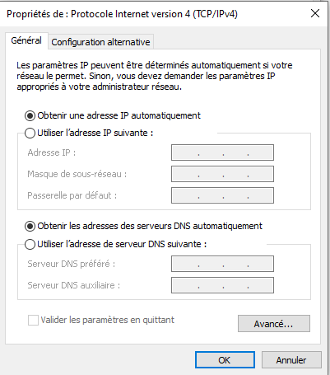
Task: Switch to the Général tab
Action: click(26, 40)
